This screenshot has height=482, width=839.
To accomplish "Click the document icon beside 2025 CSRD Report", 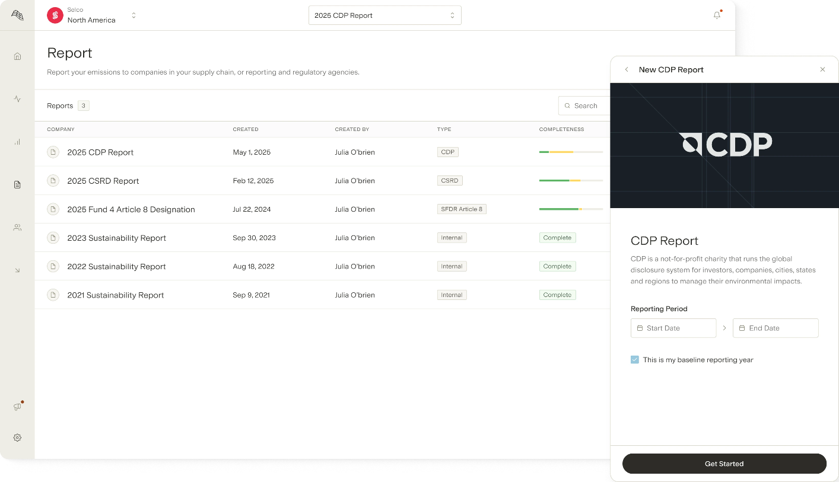I will click(x=53, y=181).
